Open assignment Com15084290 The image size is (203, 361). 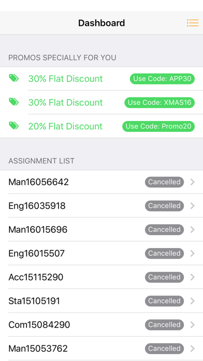coord(102,325)
